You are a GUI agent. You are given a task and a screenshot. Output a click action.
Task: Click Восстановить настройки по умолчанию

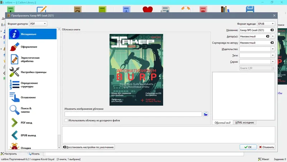[88, 147]
